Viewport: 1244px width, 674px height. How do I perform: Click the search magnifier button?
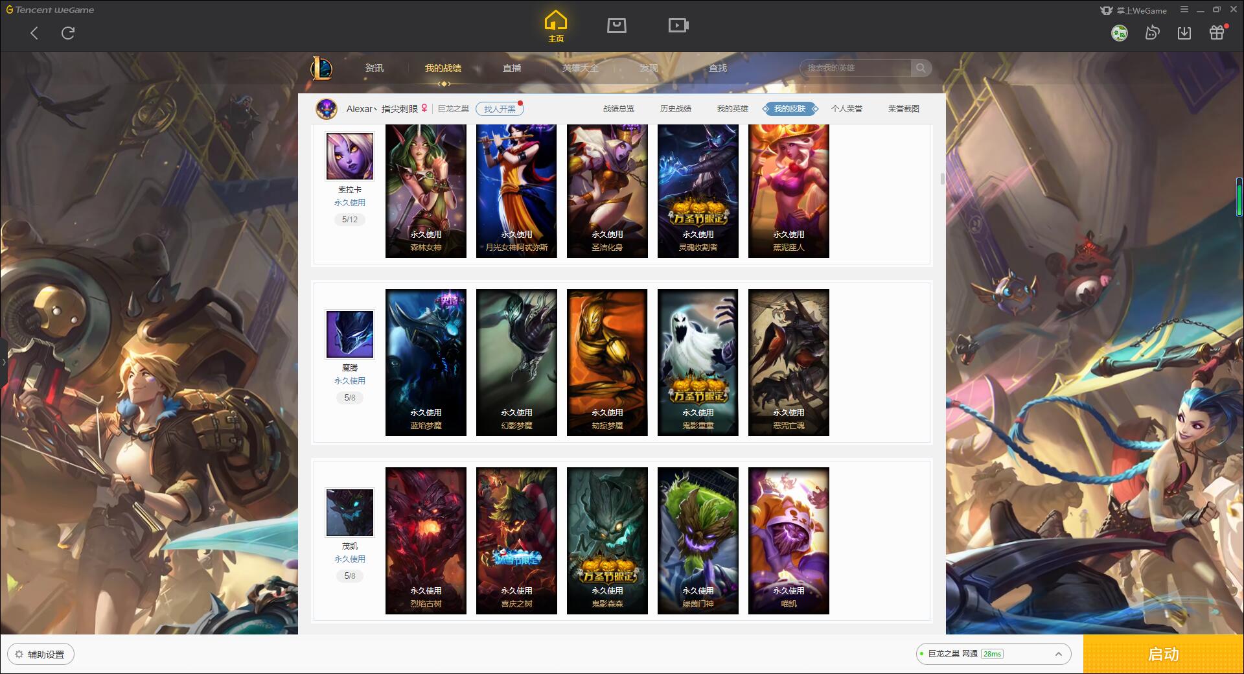click(921, 68)
